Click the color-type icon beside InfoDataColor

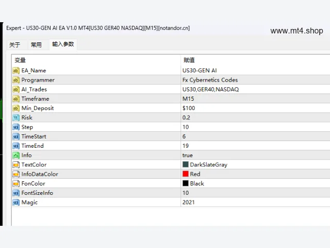pyautogui.click(x=16, y=174)
